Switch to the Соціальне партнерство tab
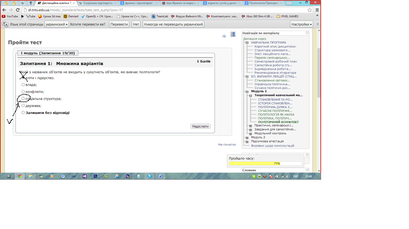This screenshot has height=229, width=409. pyautogui.click(x=97, y=3)
